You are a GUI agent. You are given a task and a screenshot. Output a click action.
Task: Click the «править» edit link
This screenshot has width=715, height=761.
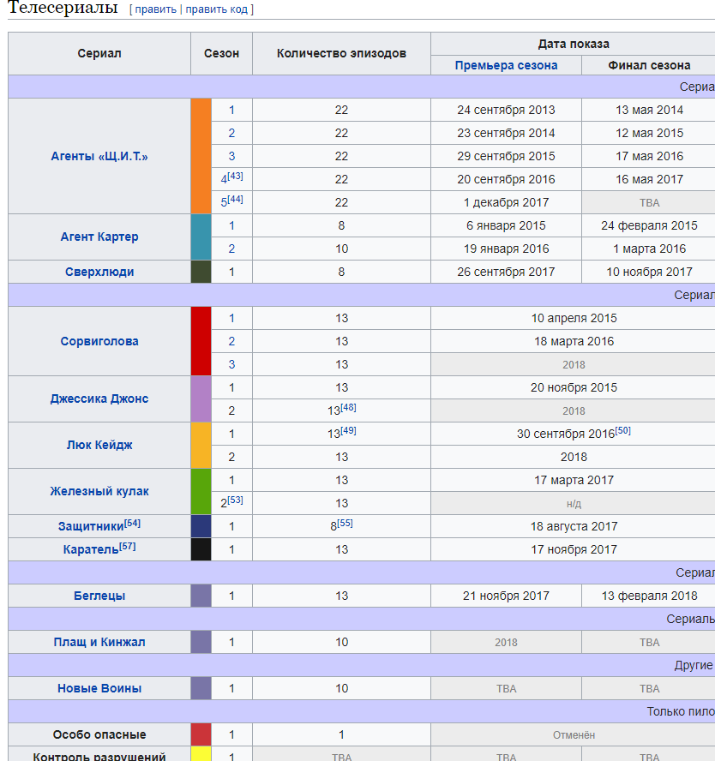155,9
